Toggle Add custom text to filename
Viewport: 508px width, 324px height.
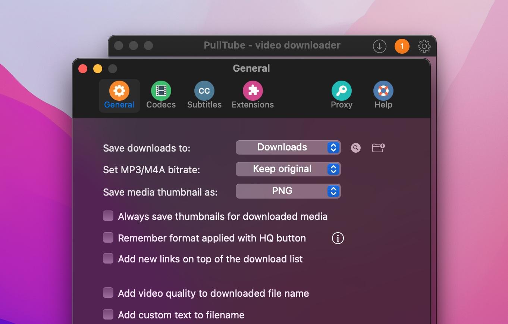(x=108, y=314)
